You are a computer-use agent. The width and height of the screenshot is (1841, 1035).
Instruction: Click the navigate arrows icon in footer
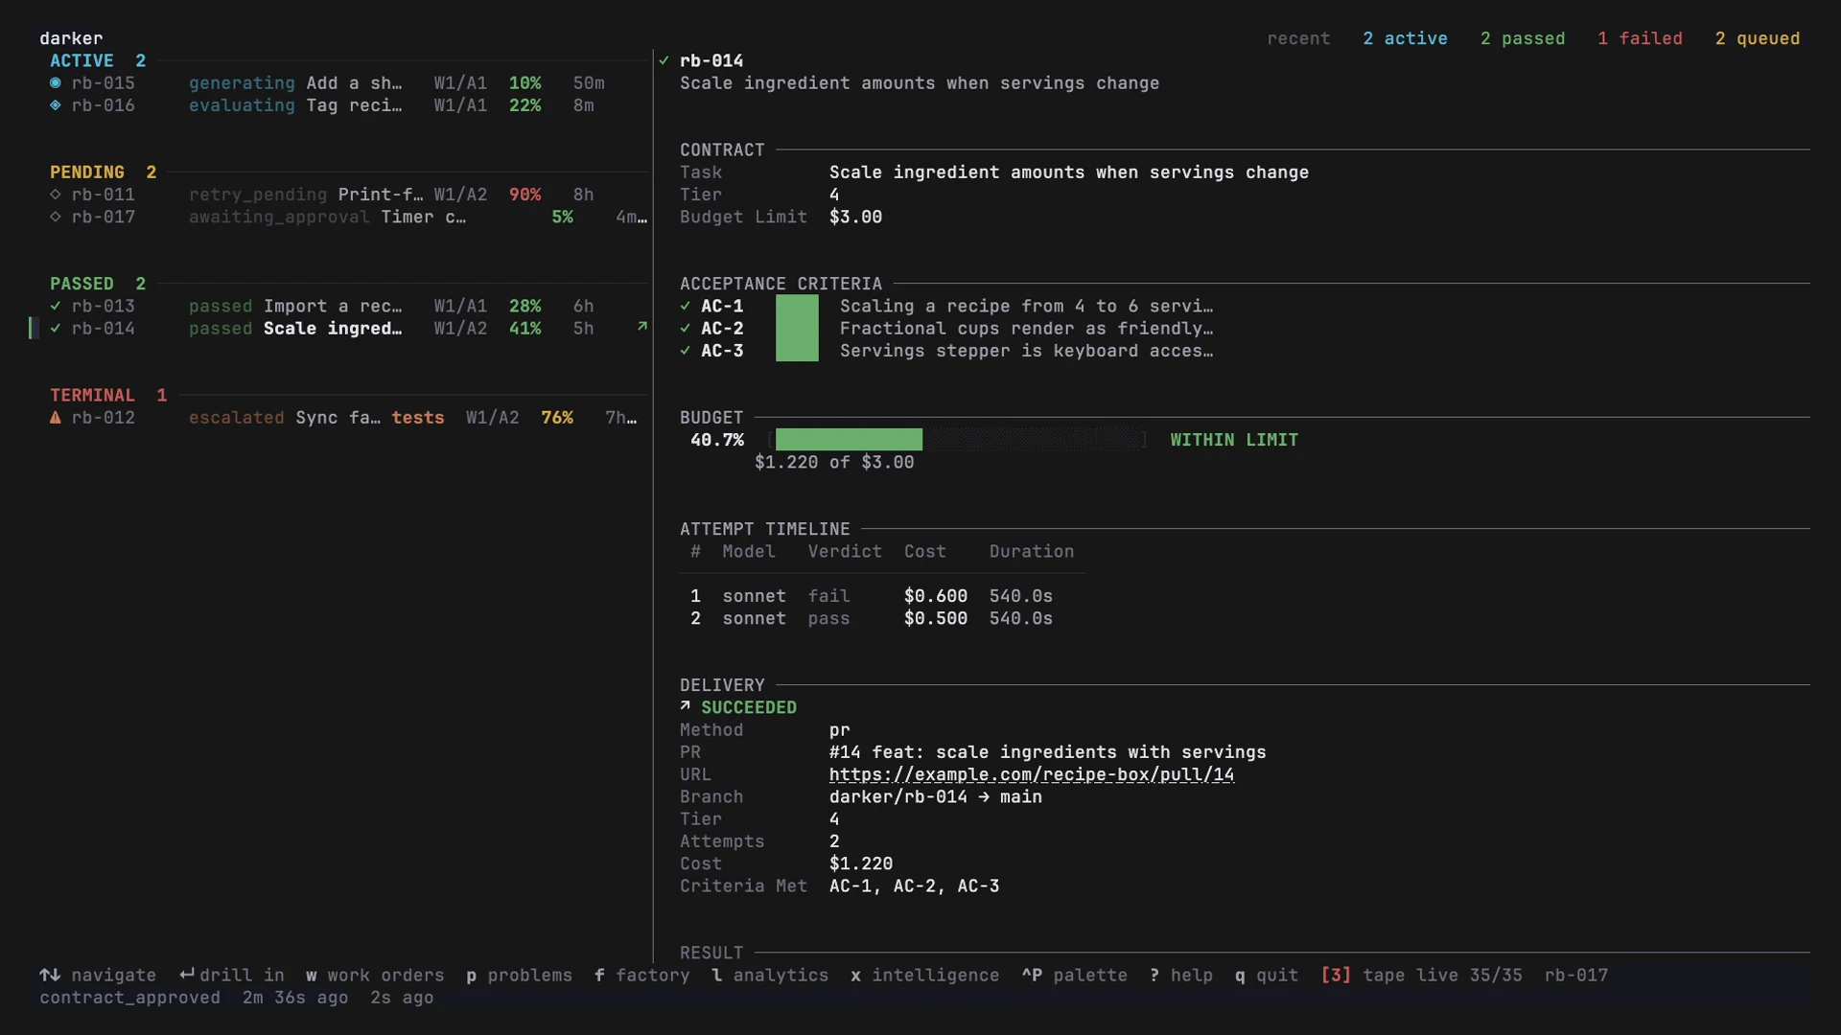[50, 976]
